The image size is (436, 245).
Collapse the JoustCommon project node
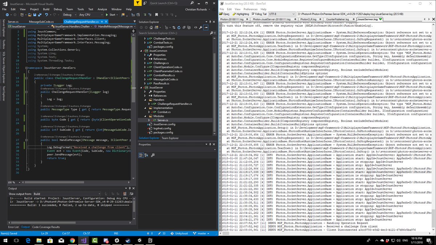point(141,50)
